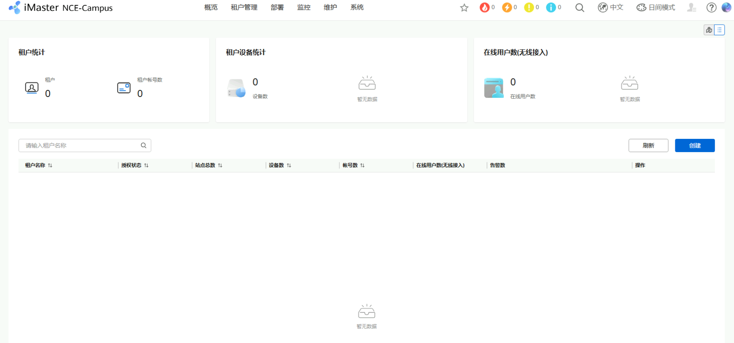Screen dimensions: 734x343
Task: Click the favorites star icon
Action: tap(464, 8)
